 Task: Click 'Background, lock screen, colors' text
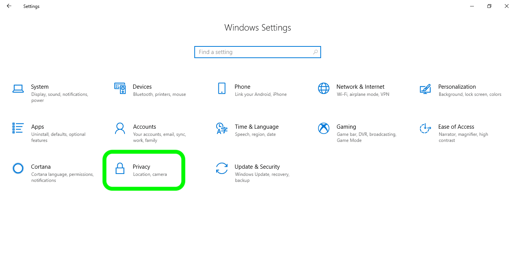click(470, 94)
